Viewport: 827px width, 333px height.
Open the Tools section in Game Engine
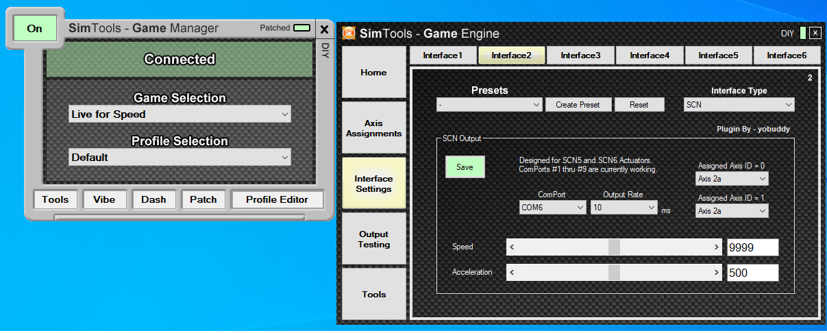pyautogui.click(x=373, y=295)
